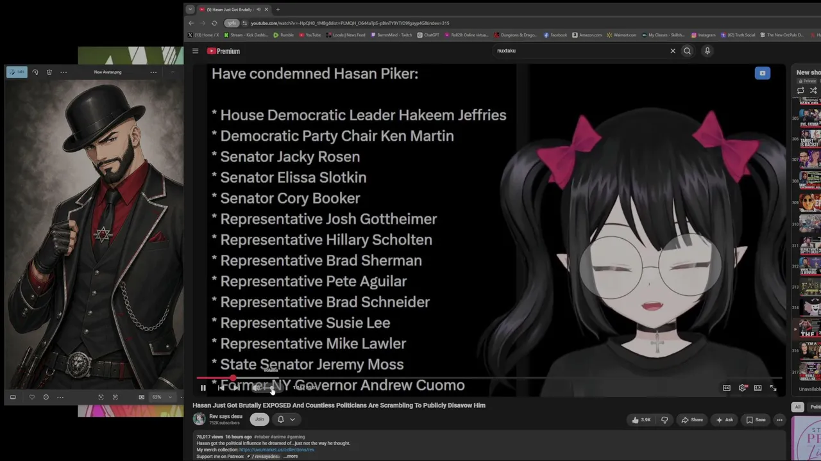Switch the player to theater mode
This screenshot has height=461, width=821.
758,387
